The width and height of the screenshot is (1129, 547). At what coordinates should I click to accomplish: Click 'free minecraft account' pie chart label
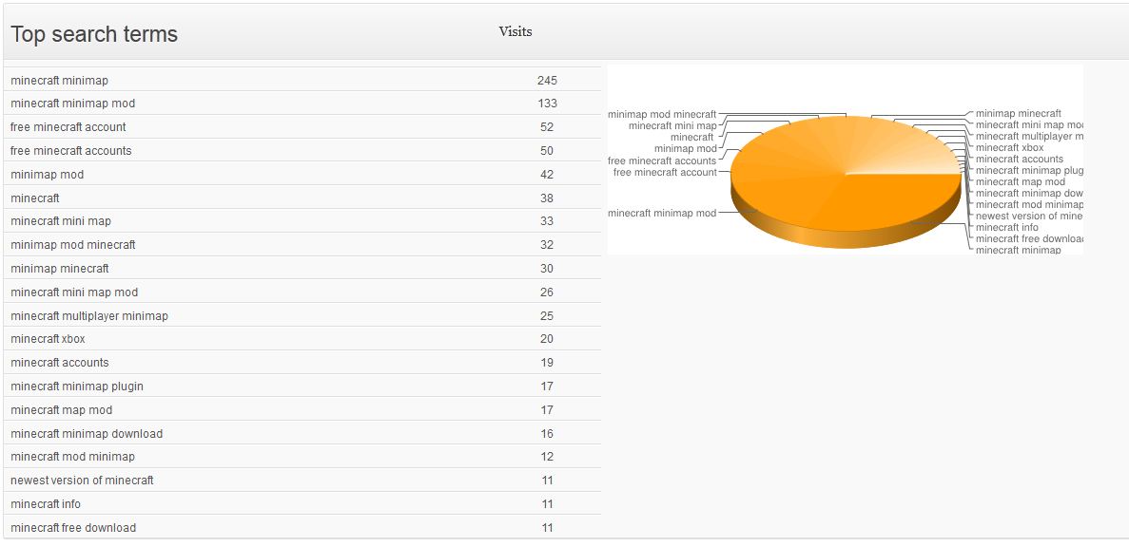pos(665,173)
